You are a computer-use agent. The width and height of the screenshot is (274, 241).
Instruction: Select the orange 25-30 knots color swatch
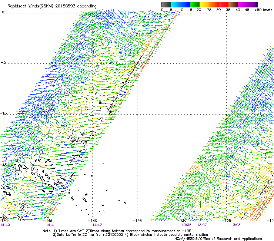click(x=214, y=4)
